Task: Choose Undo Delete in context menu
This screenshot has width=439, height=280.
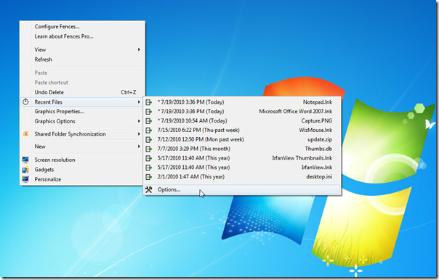Action: click(82, 92)
